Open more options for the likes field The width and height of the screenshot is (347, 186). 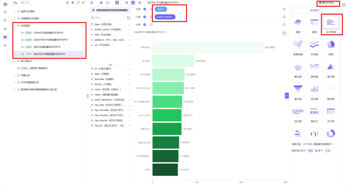[129, 74]
